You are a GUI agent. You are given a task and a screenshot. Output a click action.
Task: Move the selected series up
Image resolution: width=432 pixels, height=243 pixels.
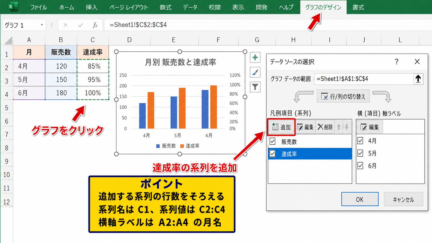[x=339, y=127]
